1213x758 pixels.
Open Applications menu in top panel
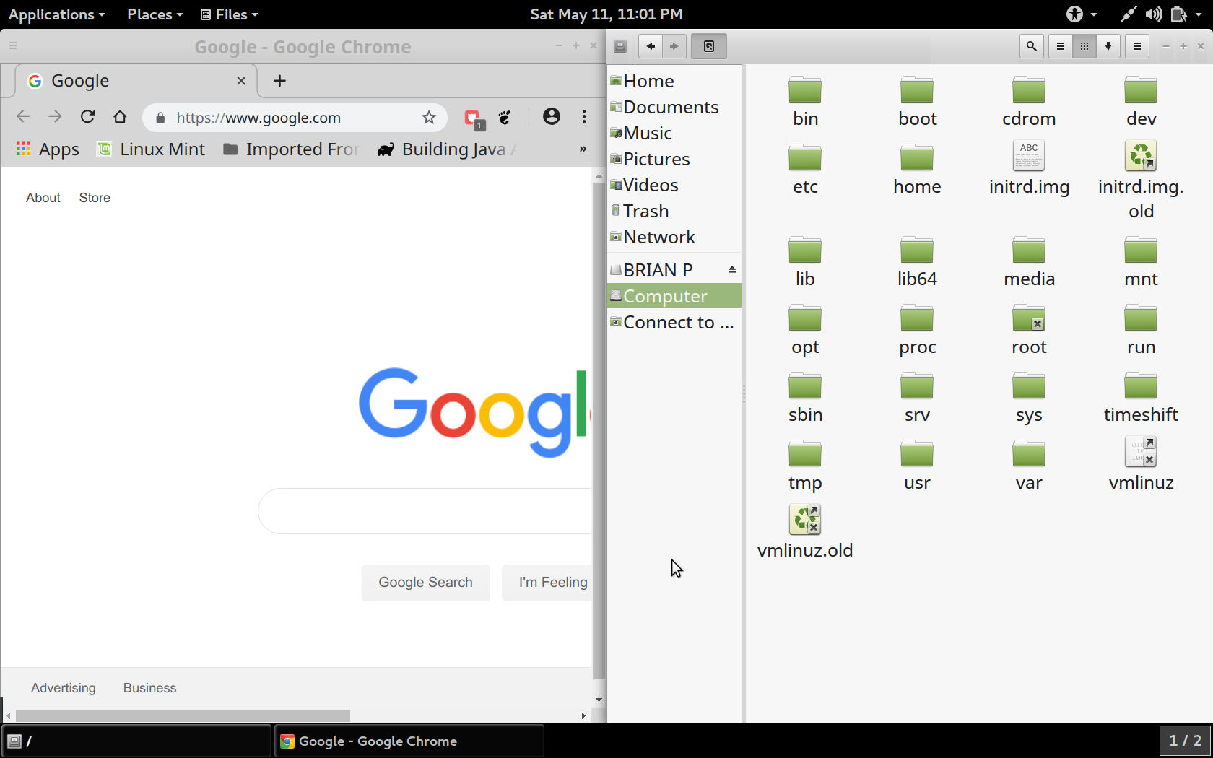[56, 14]
